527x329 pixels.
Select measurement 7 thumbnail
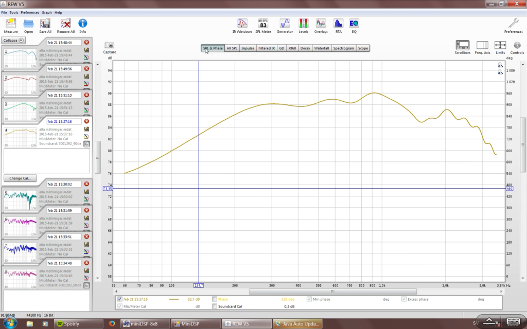pyautogui.click(x=20, y=252)
